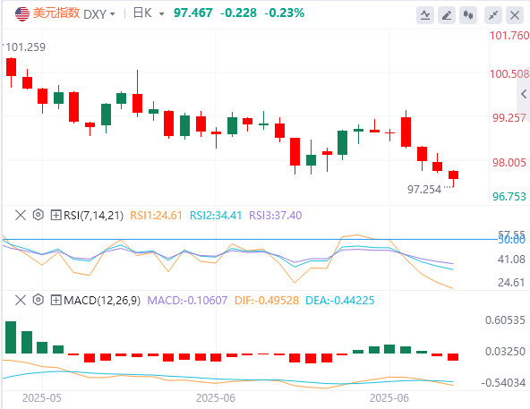Switch chart type via candlestick icon

pyautogui.click(x=468, y=15)
